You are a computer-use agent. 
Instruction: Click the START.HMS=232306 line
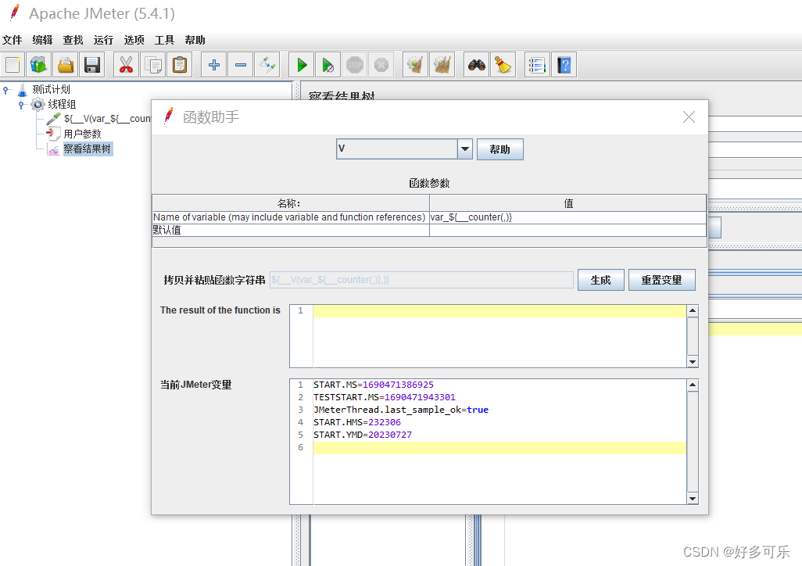[357, 422]
